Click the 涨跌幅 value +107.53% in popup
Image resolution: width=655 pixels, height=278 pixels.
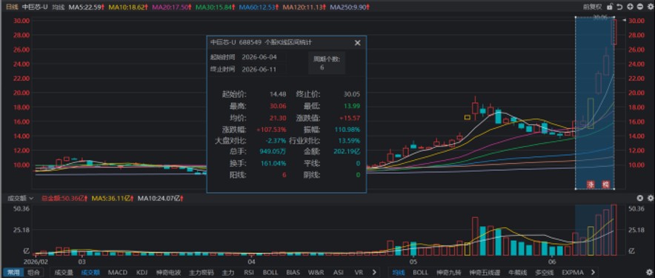click(x=270, y=130)
